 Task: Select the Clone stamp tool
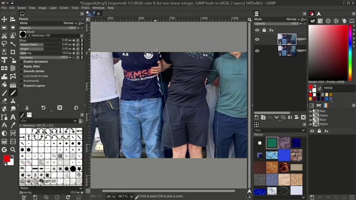pos(13,101)
